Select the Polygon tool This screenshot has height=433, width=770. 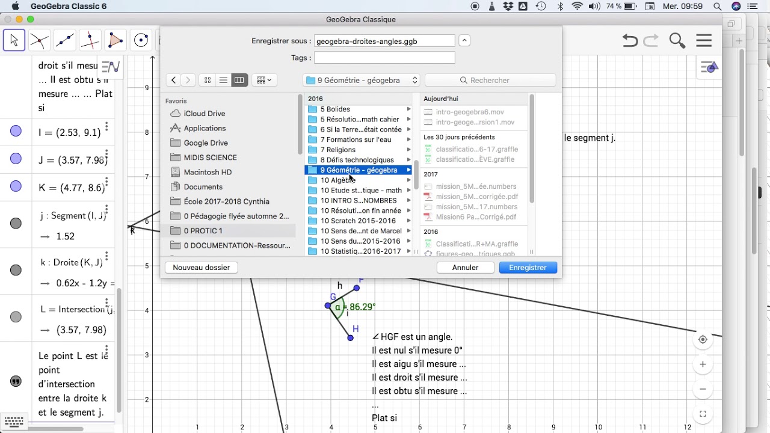click(115, 41)
